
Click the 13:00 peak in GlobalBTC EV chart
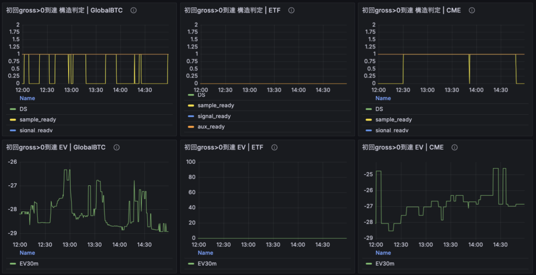(67, 170)
